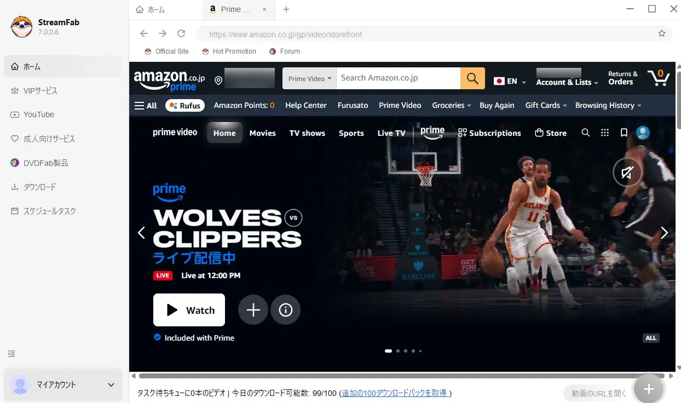Open the shopping cart icon

tap(658, 78)
